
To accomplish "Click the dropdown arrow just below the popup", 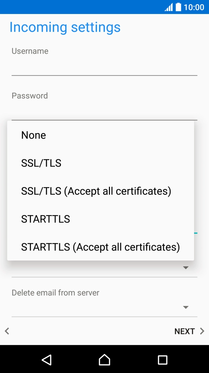I will [x=186, y=268].
